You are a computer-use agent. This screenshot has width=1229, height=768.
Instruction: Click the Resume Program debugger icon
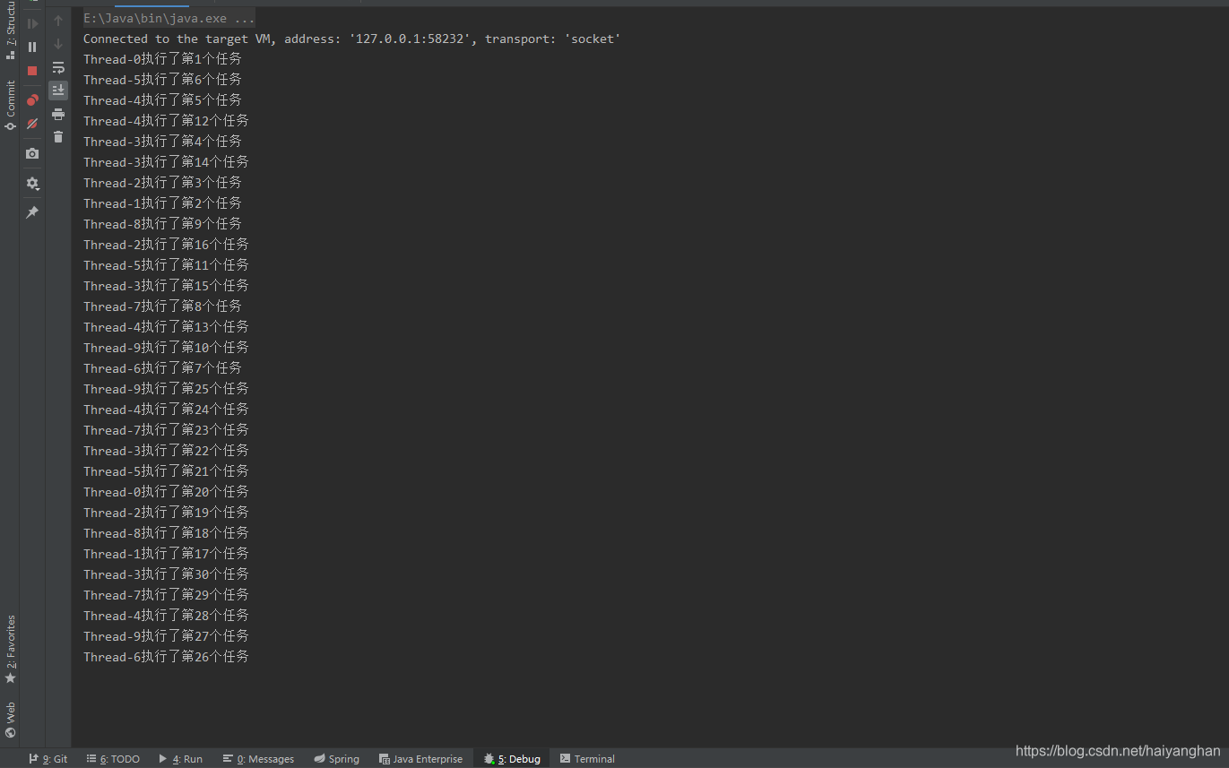(32, 23)
